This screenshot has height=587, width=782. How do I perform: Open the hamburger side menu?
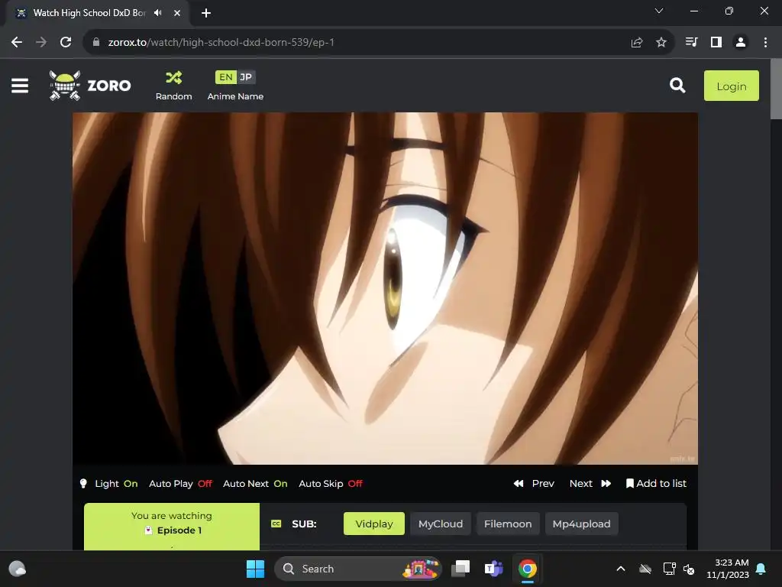pos(20,86)
